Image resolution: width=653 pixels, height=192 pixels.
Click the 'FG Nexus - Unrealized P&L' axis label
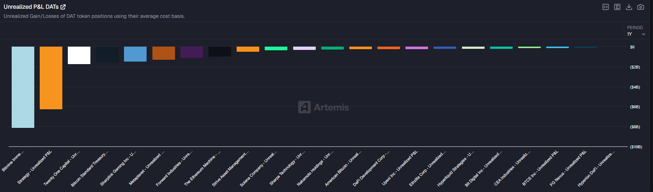click(x=568, y=168)
